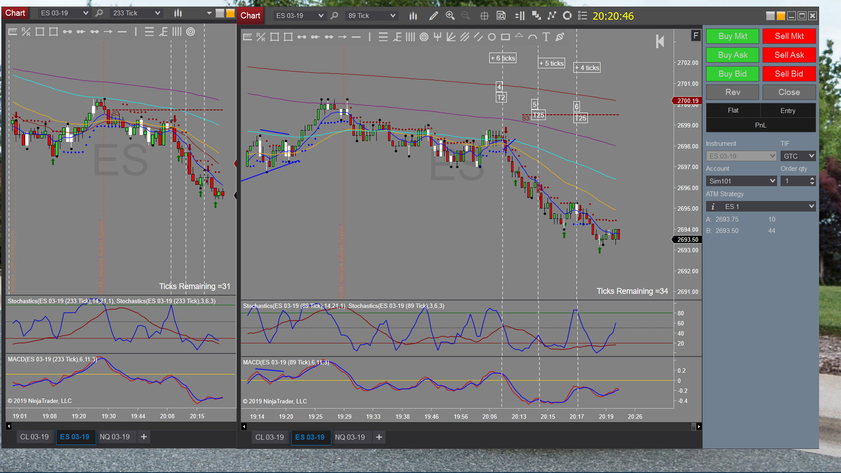Open the 233 Tick interval dropdown

(136, 13)
